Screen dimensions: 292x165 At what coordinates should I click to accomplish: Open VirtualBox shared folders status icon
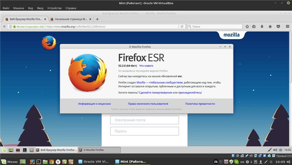(x=251, y=156)
